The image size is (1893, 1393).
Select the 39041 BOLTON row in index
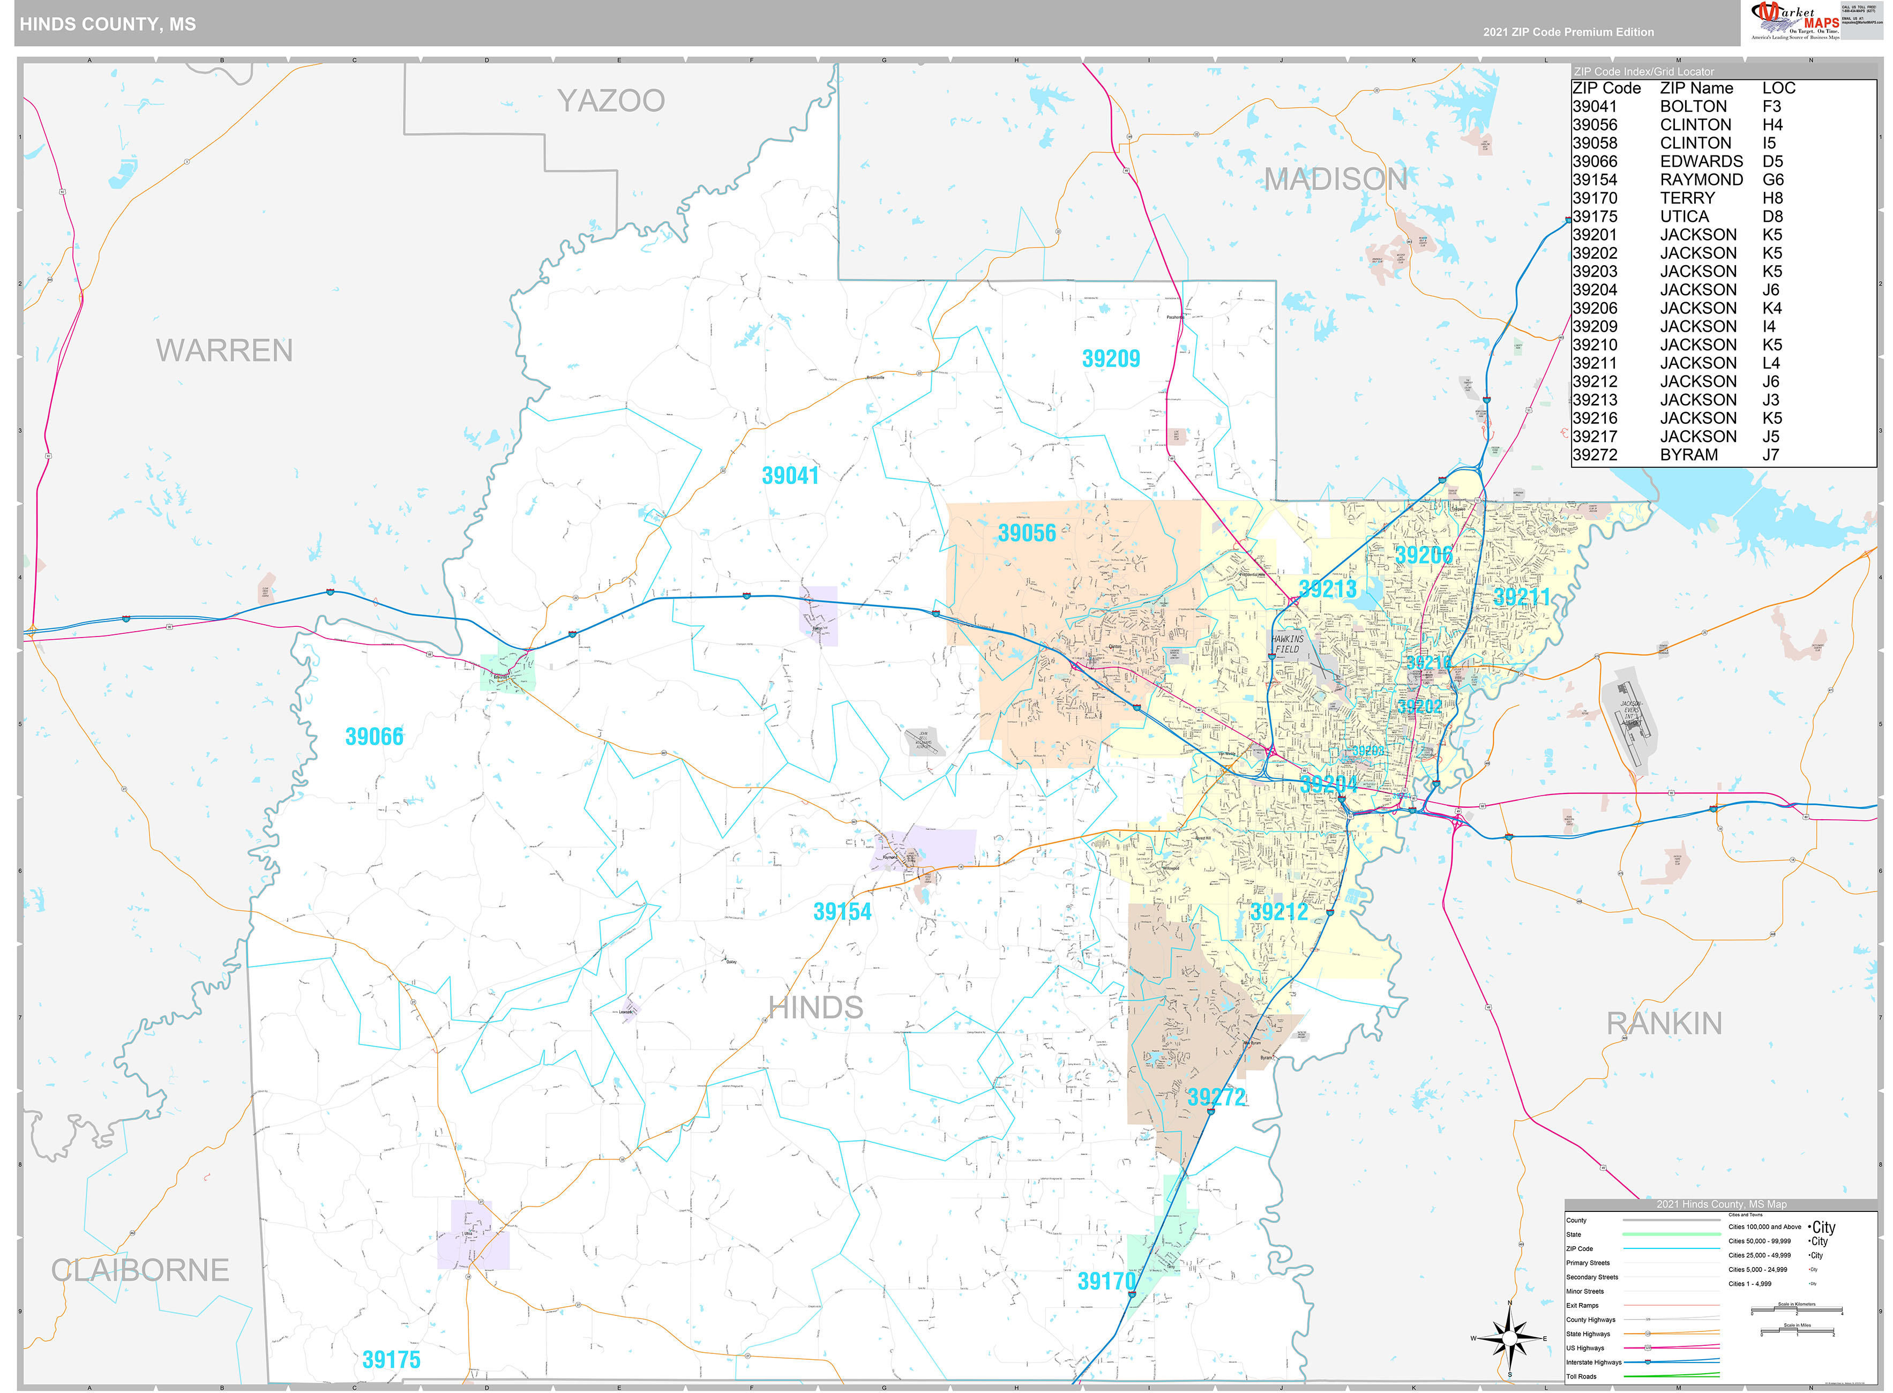coord(1686,106)
